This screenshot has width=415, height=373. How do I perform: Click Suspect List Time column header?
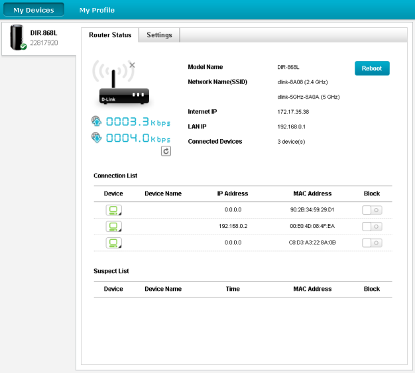(233, 289)
